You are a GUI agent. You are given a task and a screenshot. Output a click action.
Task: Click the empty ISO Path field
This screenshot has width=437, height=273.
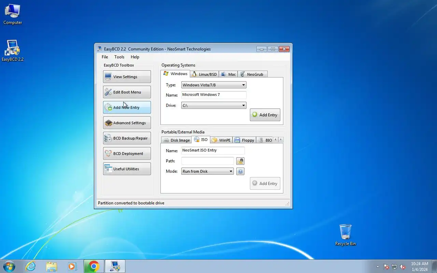click(x=208, y=161)
